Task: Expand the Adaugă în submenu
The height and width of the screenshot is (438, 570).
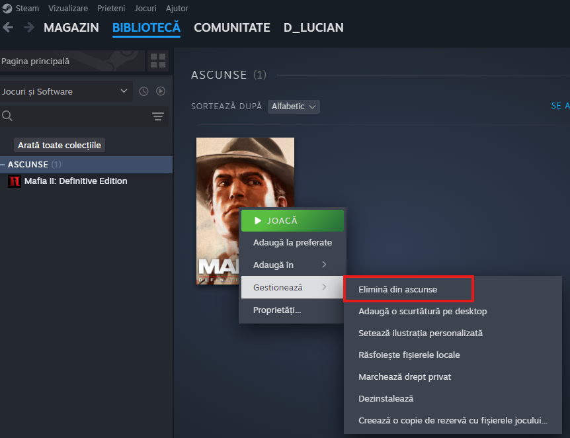Action: 291,265
